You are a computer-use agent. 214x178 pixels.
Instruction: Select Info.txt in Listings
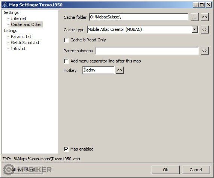point(18,49)
